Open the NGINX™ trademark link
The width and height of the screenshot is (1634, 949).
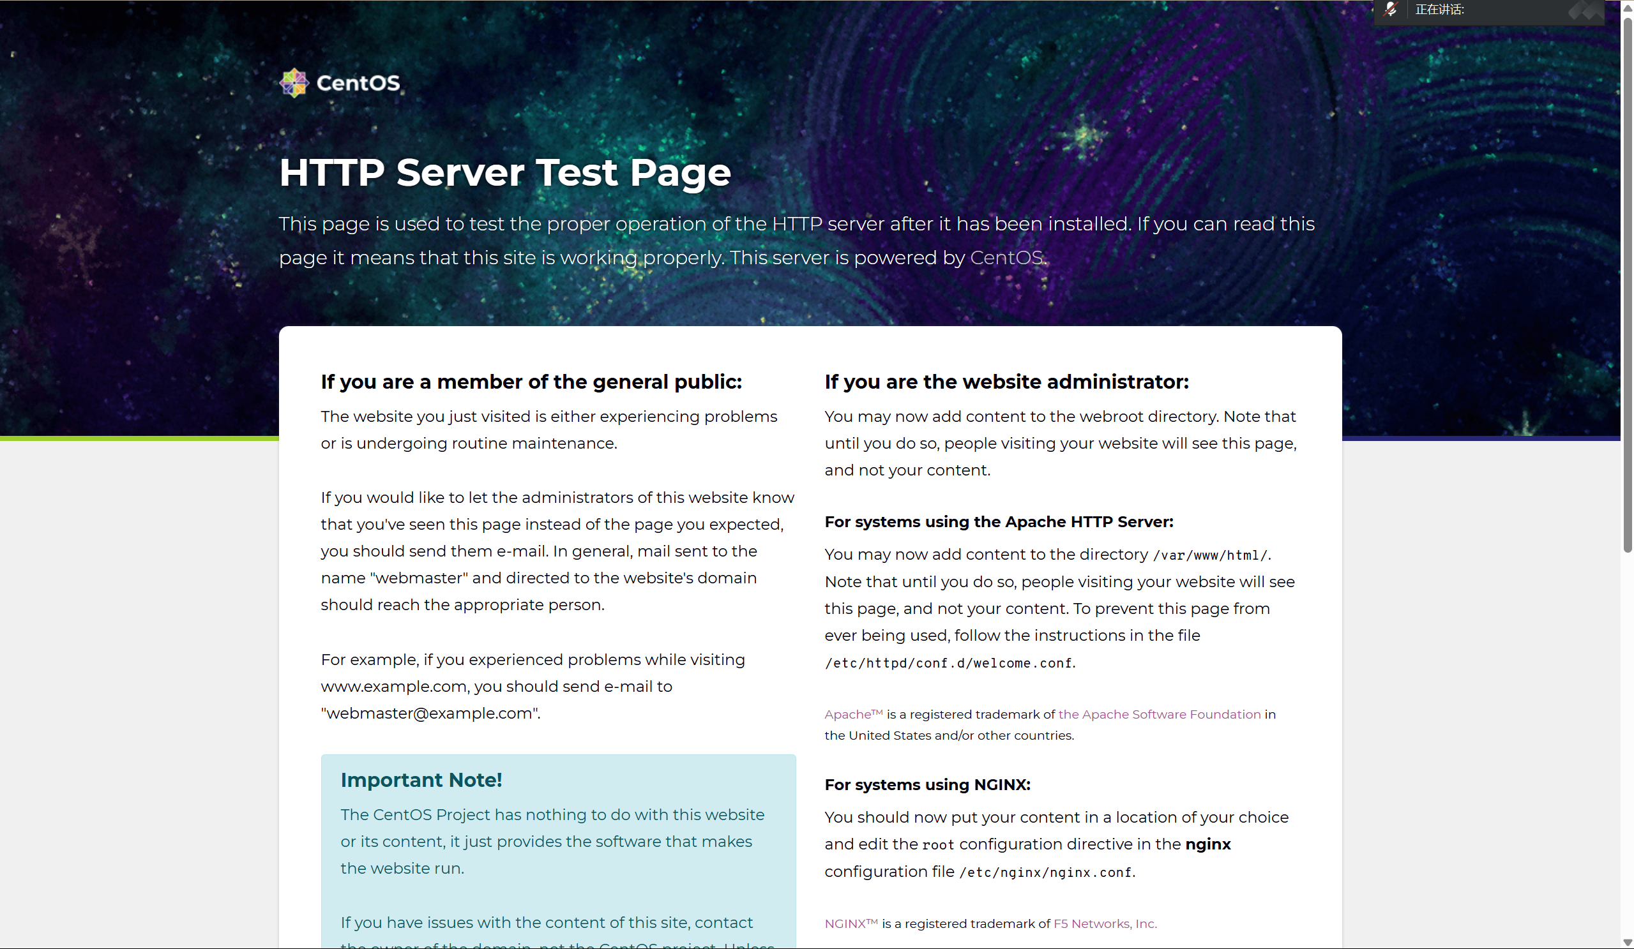(850, 923)
